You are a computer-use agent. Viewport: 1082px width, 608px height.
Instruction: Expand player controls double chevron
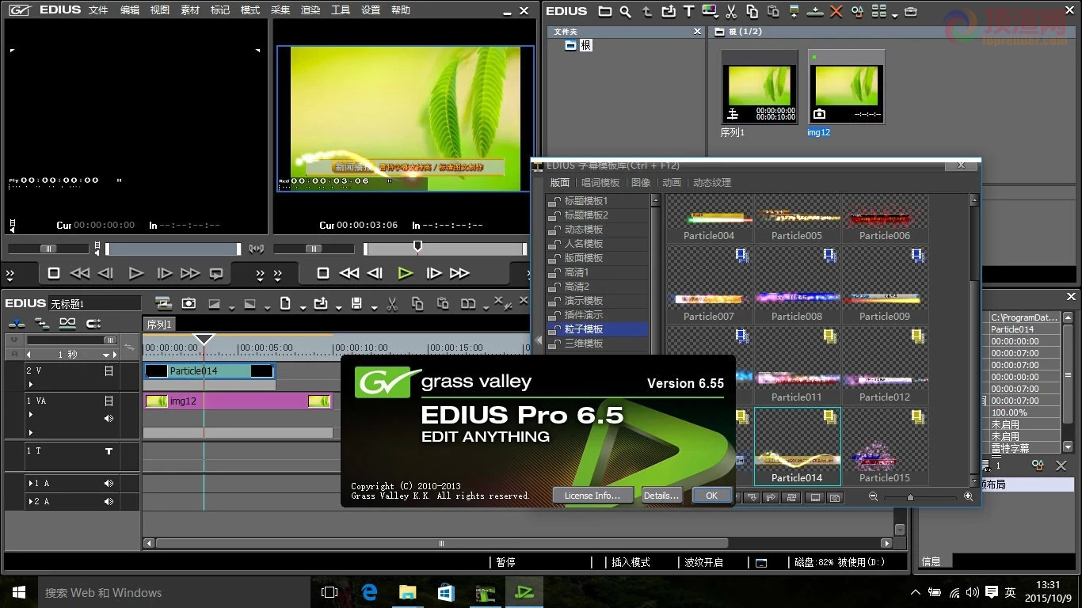tap(10, 275)
